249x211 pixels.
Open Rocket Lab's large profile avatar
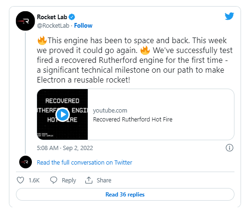25,21
